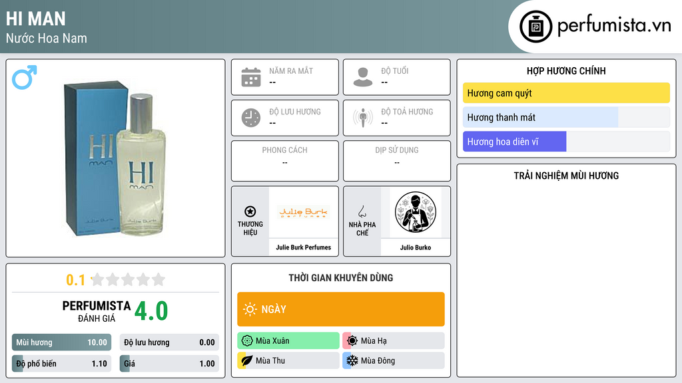The height and width of the screenshot is (383, 682).
Task: Select the Mùa Xuân season chip
Action: click(288, 341)
